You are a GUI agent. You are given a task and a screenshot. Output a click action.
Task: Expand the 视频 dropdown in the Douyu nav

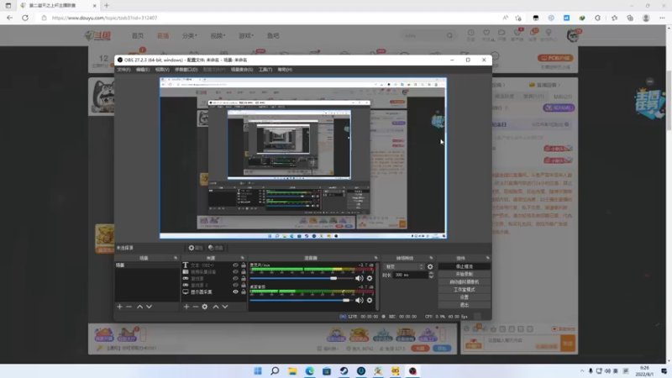218,35
